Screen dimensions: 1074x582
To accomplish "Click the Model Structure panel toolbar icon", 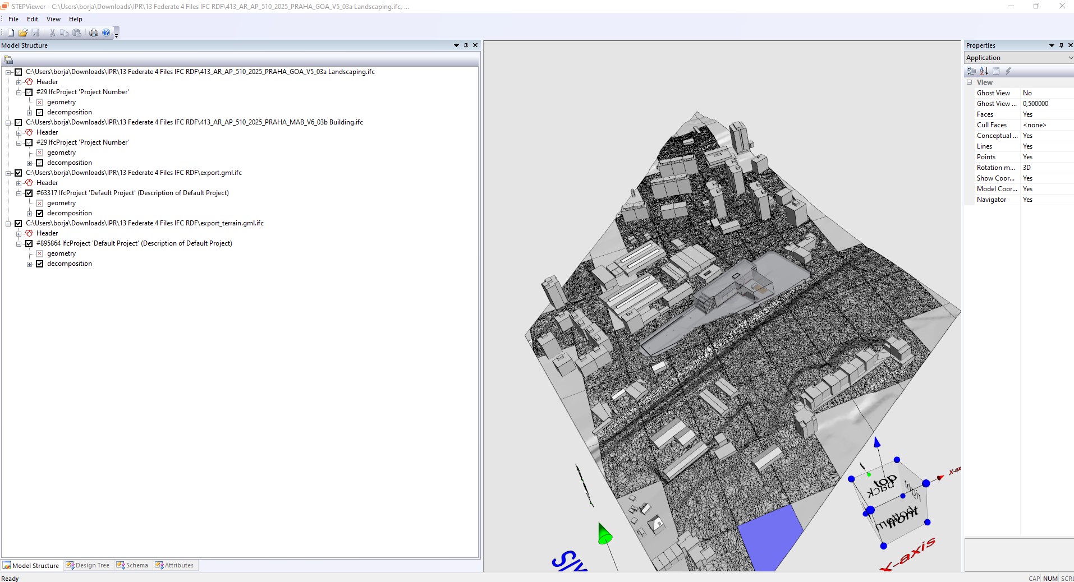I will [8, 59].
